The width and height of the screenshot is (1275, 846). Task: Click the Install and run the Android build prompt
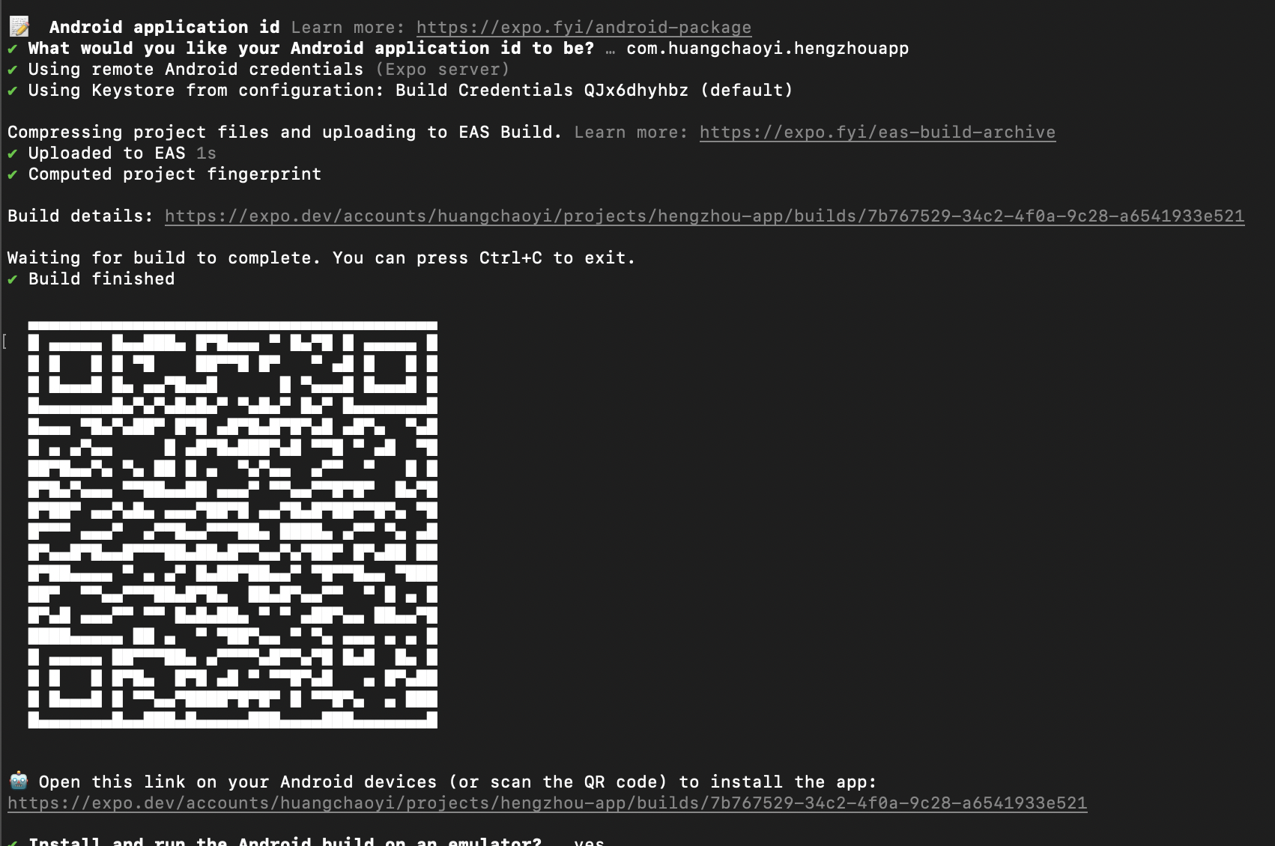pyautogui.click(x=285, y=841)
